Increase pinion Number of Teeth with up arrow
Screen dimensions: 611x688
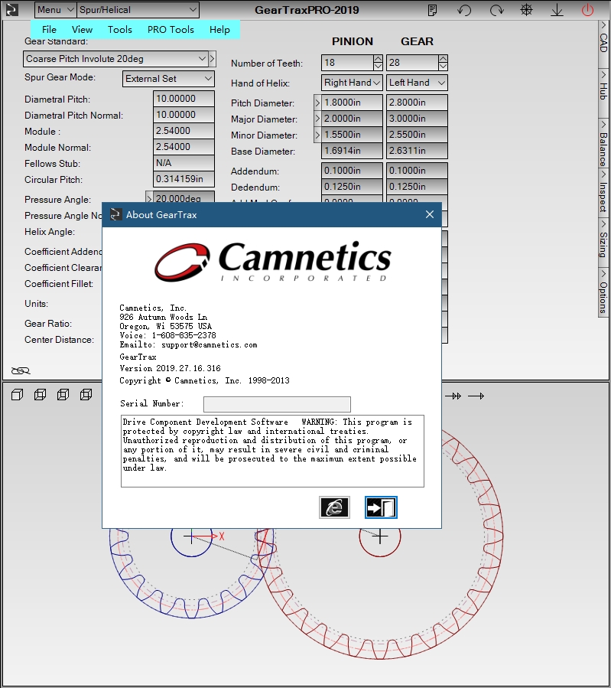[378, 59]
